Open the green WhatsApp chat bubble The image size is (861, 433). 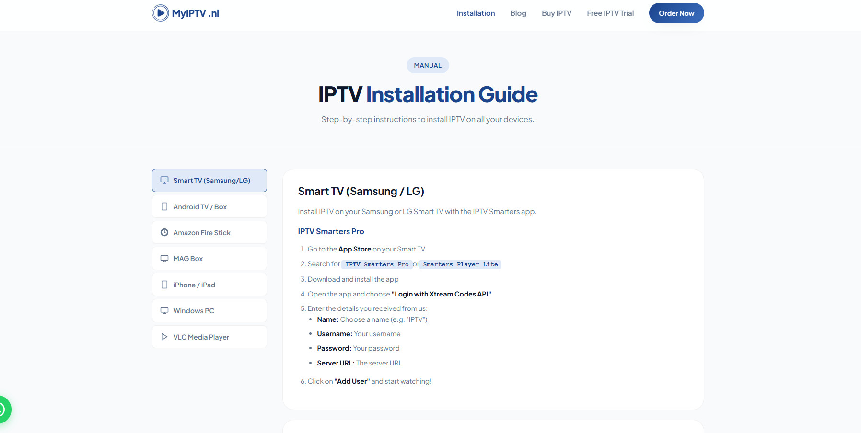coord(3,410)
